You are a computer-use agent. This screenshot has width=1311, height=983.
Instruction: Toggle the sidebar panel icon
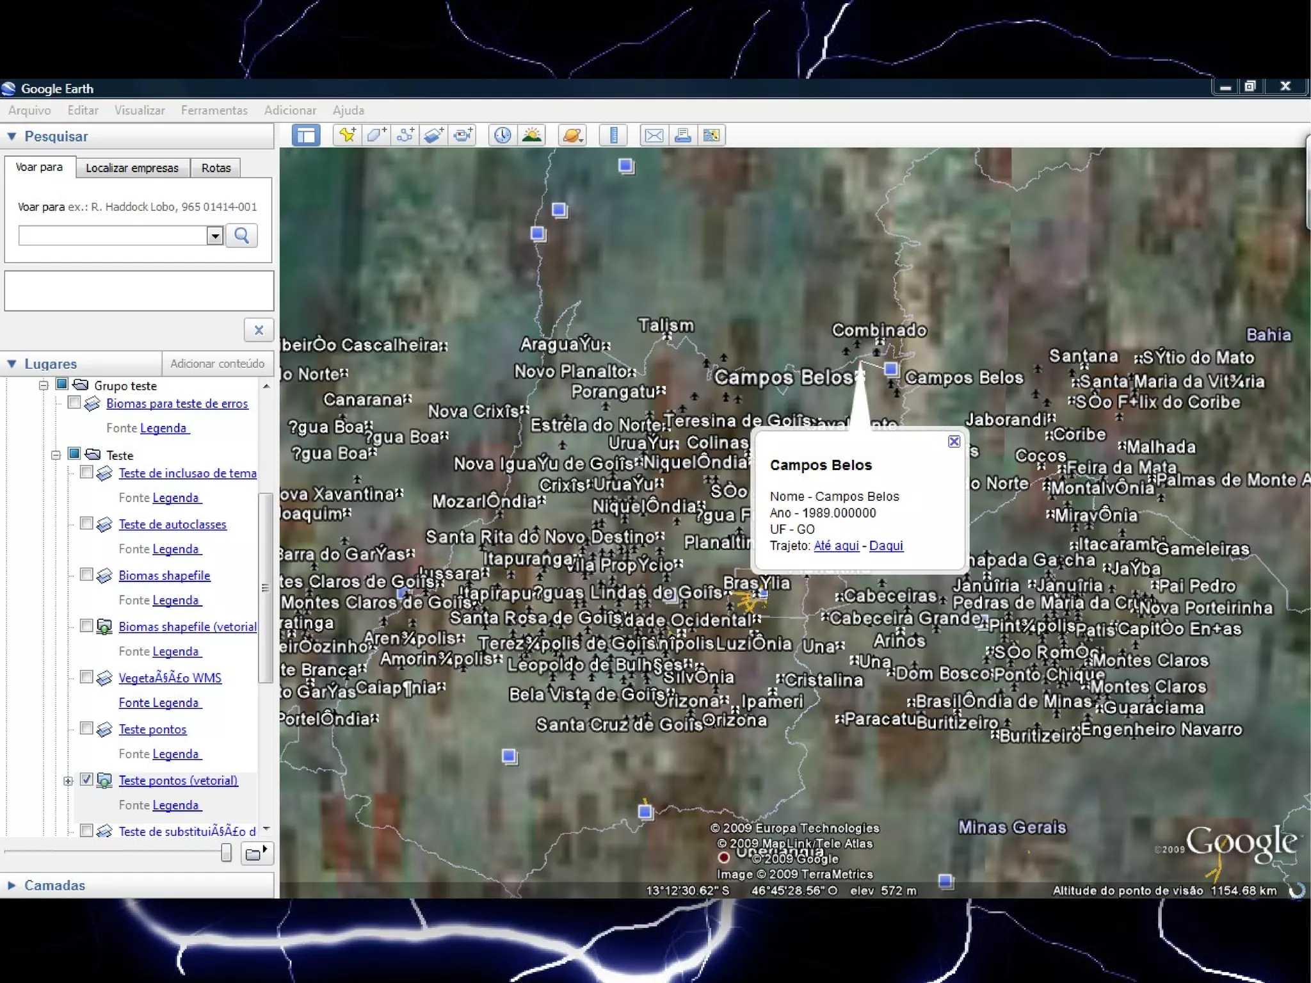[x=306, y=135]
